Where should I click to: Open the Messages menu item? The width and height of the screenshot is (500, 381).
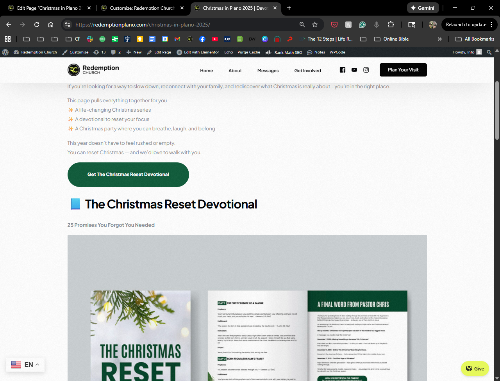[x=268, y=71]
